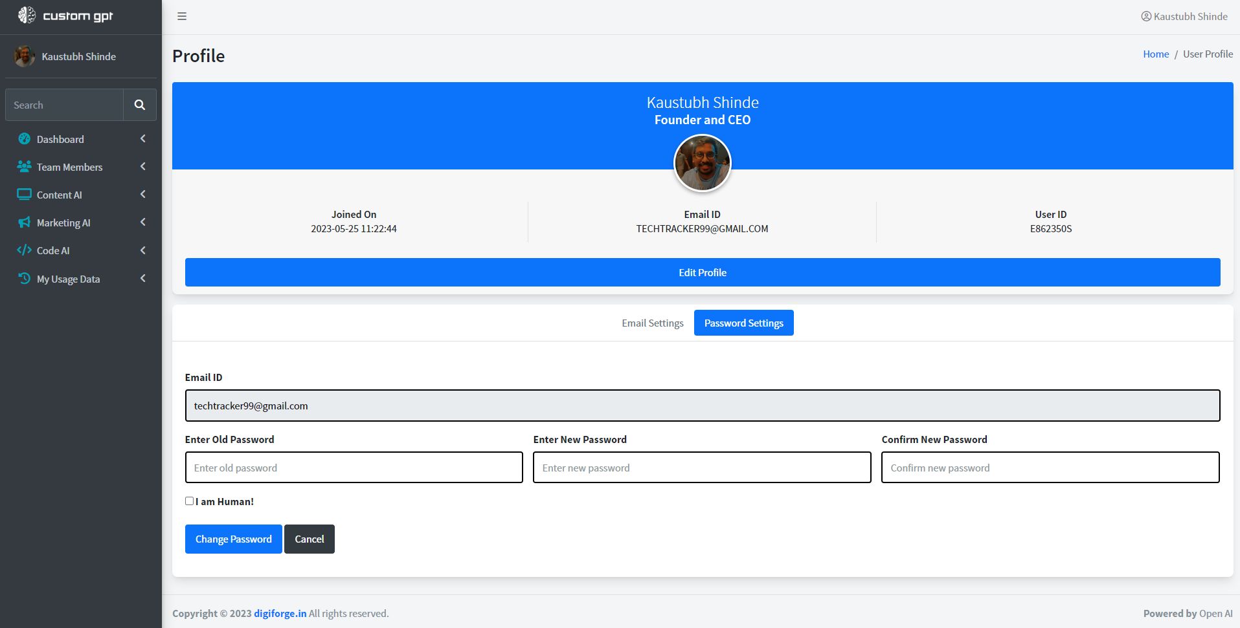Click the Profile page heading
The width and height of the screenshot is (1240, 628).
pyautogui.click(x=199, y=56)
